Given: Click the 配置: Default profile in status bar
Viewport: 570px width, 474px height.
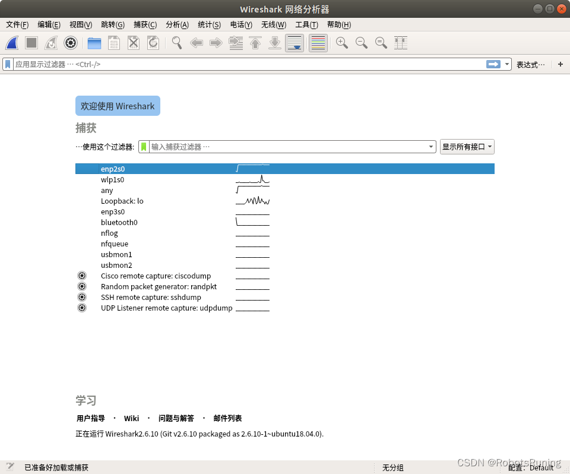Looking at the screenshot, I should tap(530, 468).
